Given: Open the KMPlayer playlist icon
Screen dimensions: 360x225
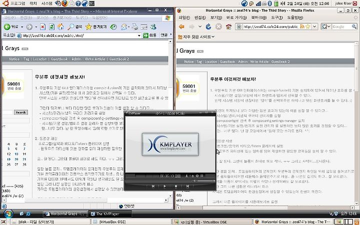Looking at the screenshot, I should pos(201,176).
